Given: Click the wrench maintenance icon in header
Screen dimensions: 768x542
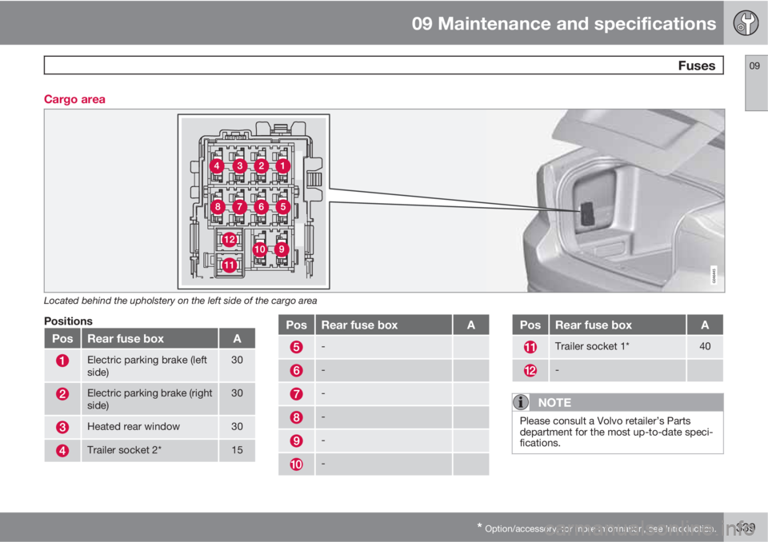Looking at the screenshot, I should (x=746, y=22).
